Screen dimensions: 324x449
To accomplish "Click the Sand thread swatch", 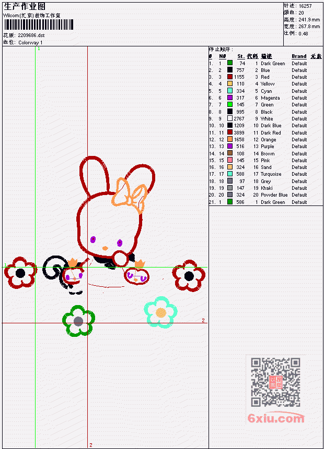I will pos(230,167).
